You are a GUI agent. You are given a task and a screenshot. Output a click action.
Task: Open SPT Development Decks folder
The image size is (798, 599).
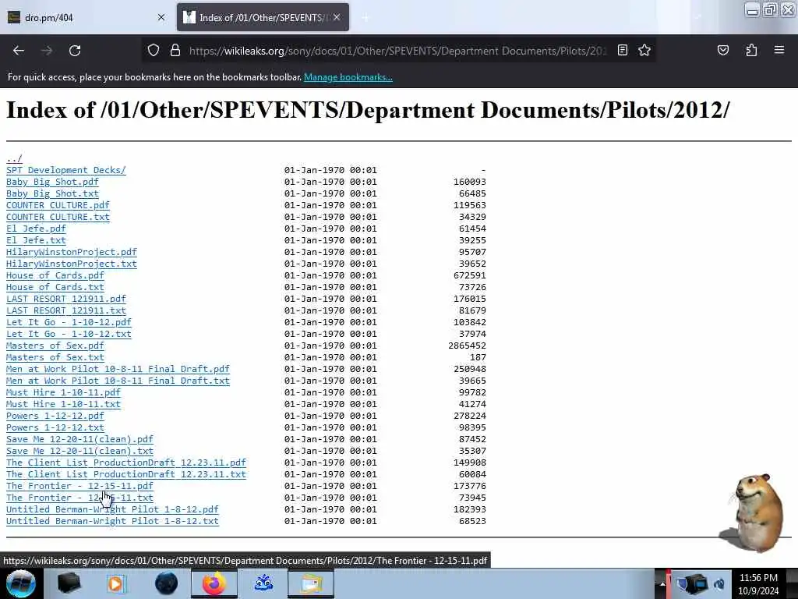click(66, 170)
